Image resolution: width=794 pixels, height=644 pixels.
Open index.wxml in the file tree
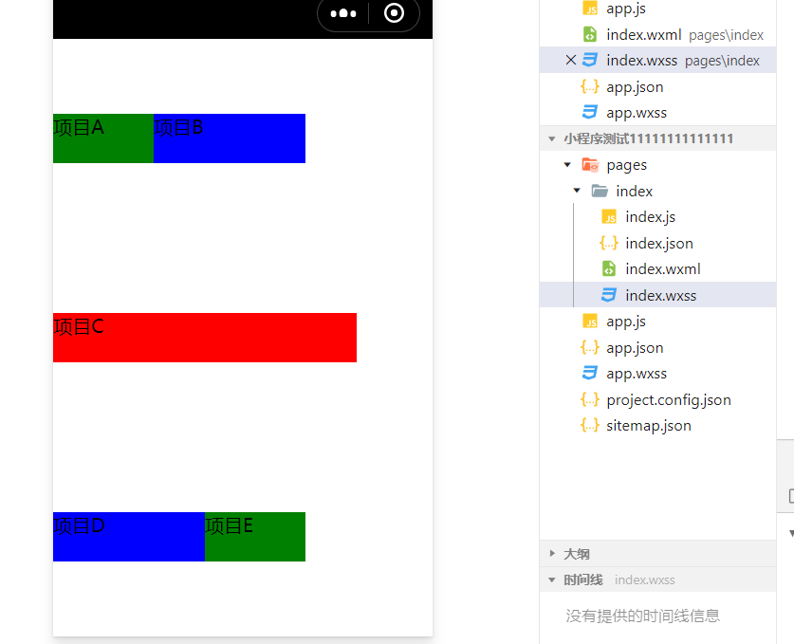[x=663, y=268]
